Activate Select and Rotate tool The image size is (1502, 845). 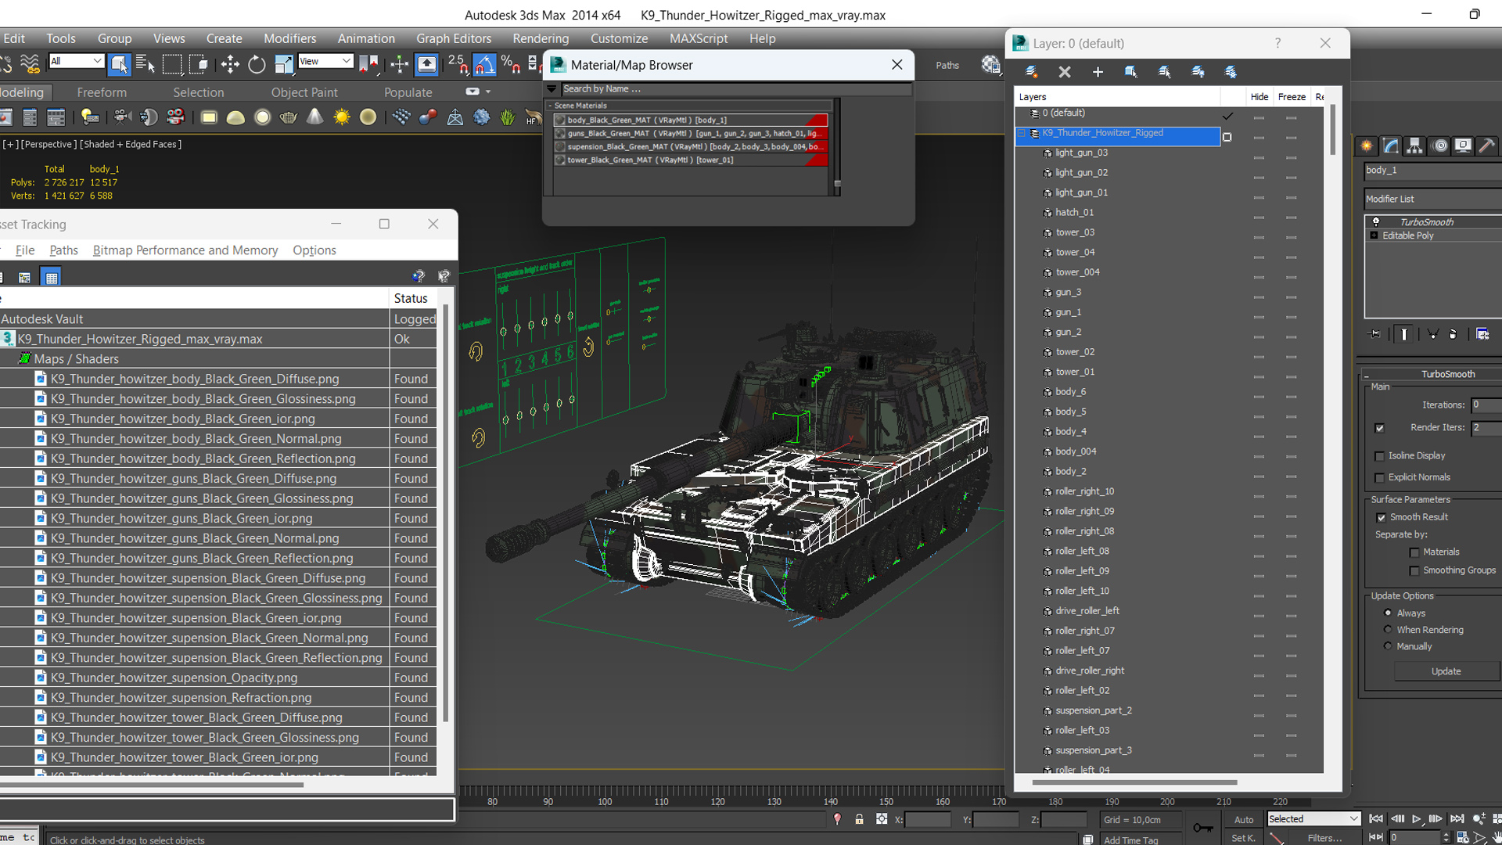(257, 65)
